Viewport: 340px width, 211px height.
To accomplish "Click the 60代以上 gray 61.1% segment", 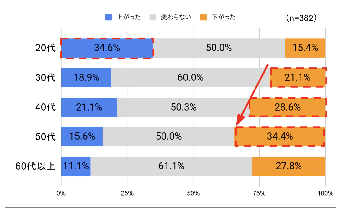I will click(x=171, y=166).
